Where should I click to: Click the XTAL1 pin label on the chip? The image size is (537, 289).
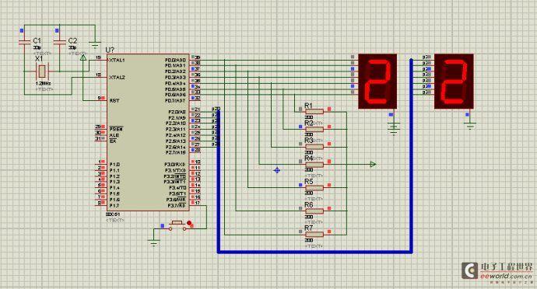[117, 60]
